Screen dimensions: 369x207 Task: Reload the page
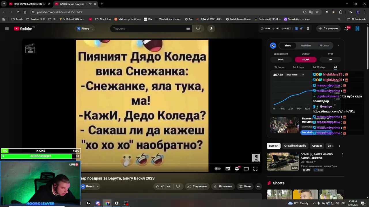18,12
